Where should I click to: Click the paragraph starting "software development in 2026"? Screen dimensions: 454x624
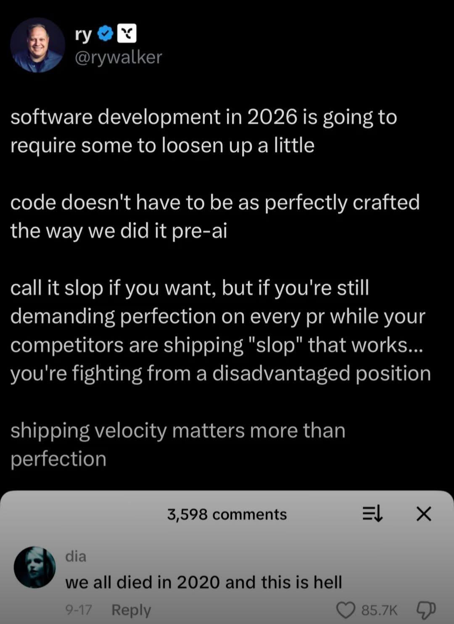tap(203, 131)
